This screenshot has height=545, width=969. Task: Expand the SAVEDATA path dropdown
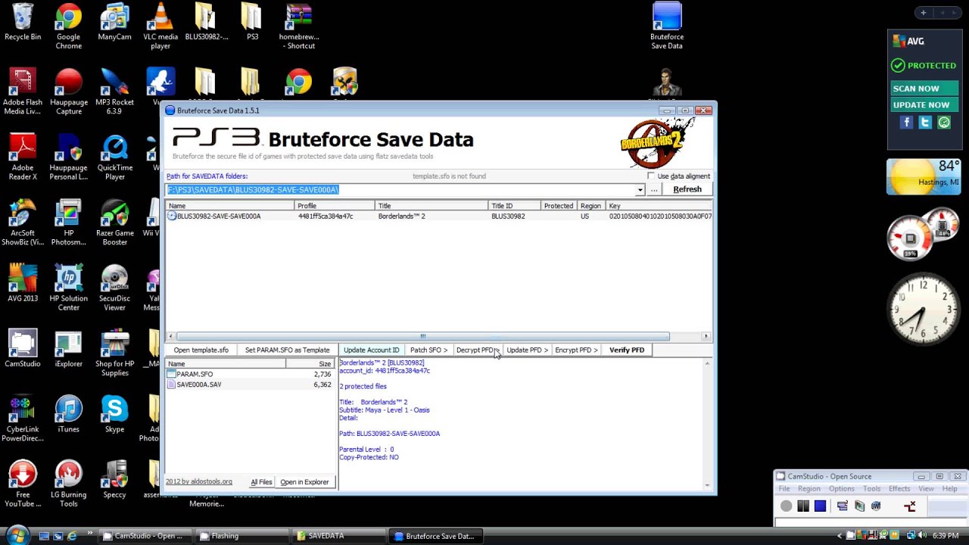[x=640, y=189]
